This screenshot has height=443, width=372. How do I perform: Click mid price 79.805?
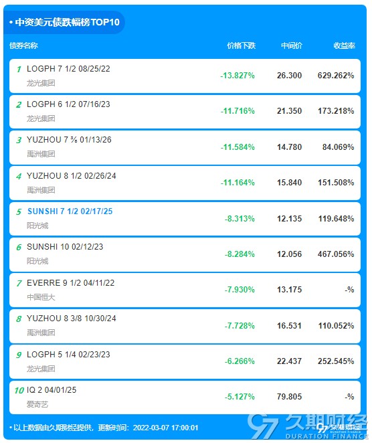pyautogui.click(x=289, y=397)
